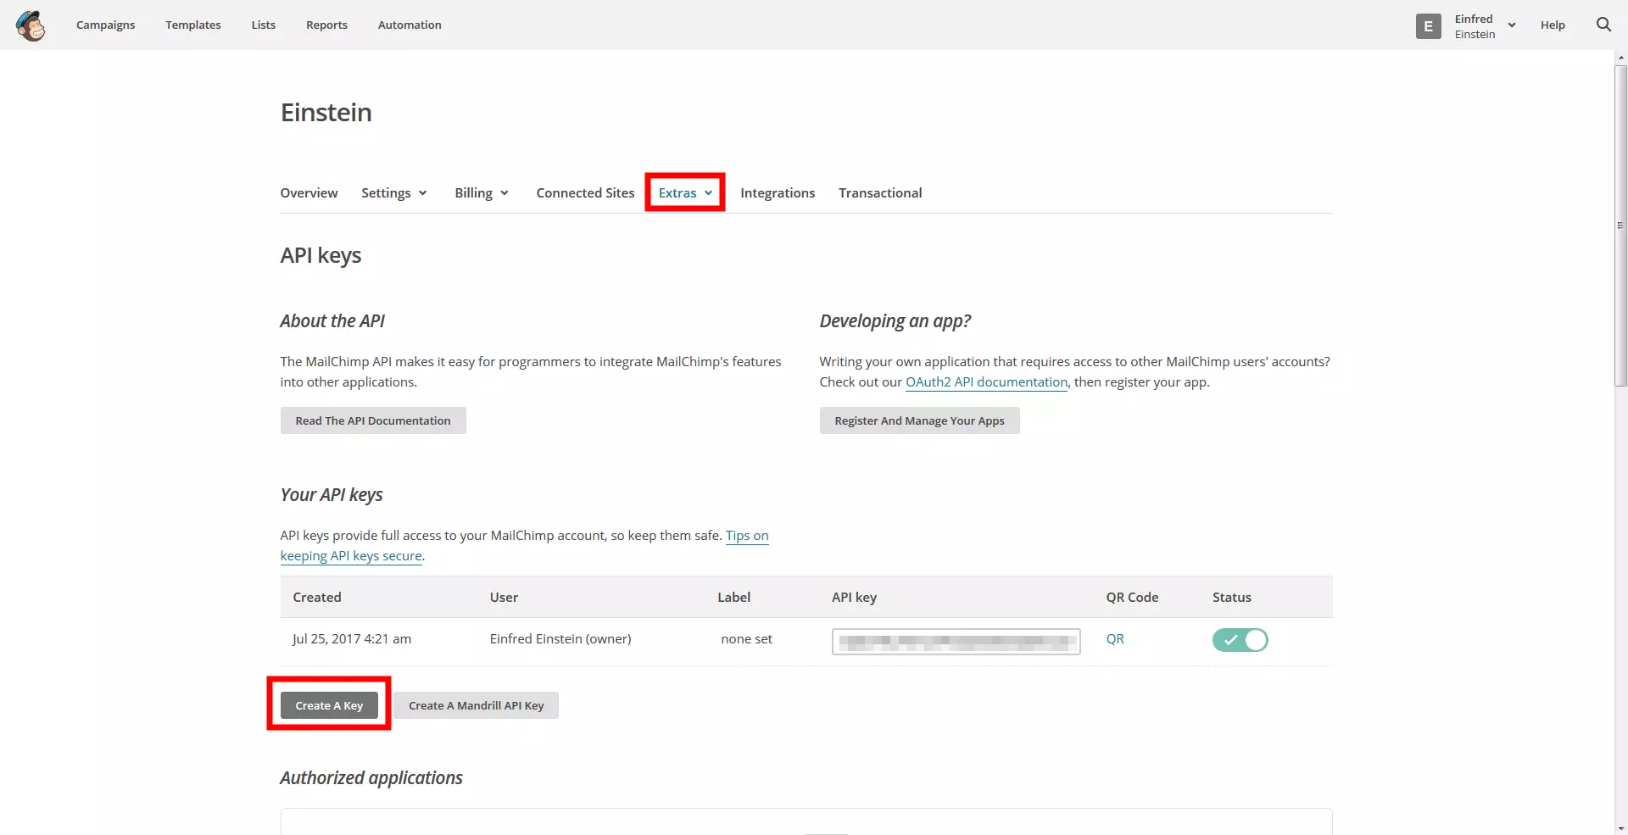The height and width of the screenshot is (835, 1628).
Task: Expand the Einfred Einstein account menu
Action: pyautogui.click(x=1485, y=26)
